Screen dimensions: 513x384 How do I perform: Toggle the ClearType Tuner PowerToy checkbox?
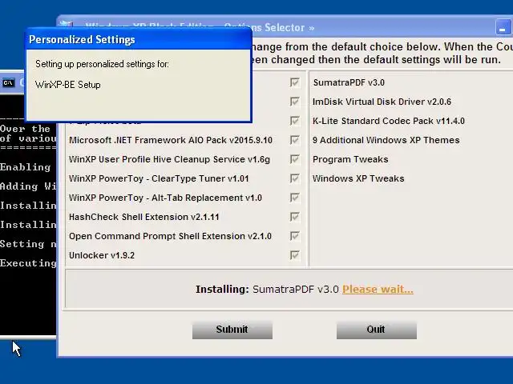coord(294,178)
